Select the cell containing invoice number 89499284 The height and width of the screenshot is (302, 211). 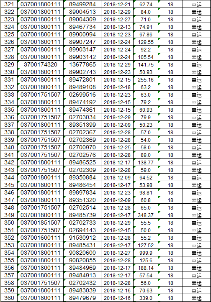click(x=82, y=4)
